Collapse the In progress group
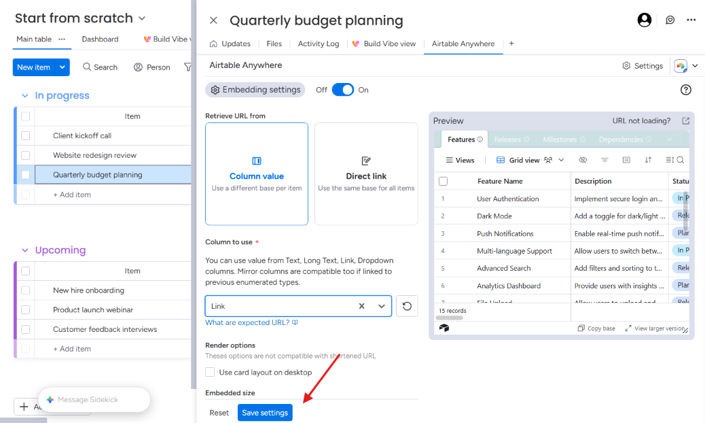 (x=25, y=96)
